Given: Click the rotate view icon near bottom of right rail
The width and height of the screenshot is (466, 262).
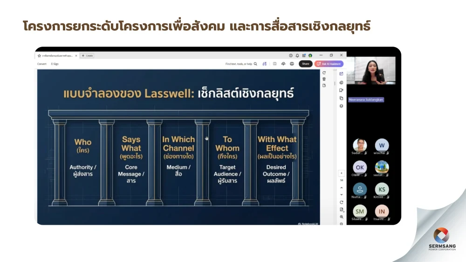Looking at the screenshot, I should [x=342, y=202].
